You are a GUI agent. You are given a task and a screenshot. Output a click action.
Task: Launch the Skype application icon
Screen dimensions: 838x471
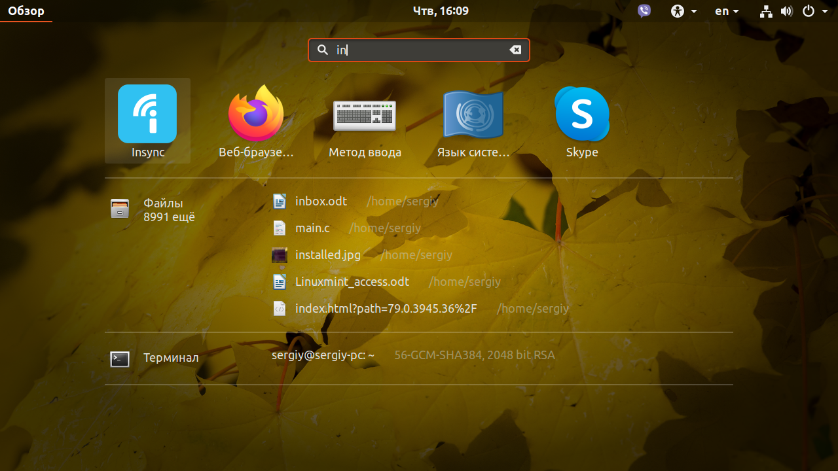582,114
